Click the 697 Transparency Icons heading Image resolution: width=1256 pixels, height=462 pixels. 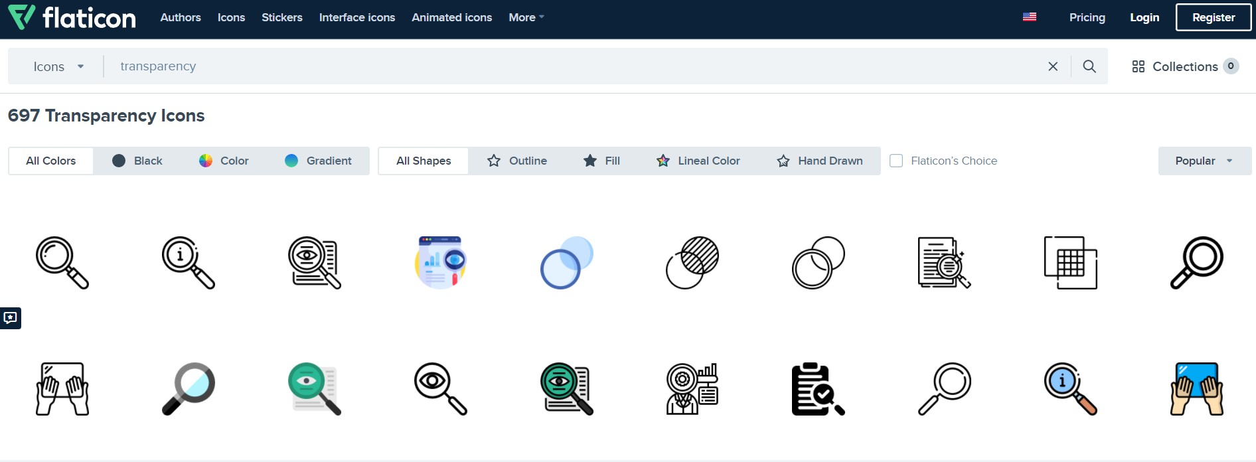click(x=106, y=116)
